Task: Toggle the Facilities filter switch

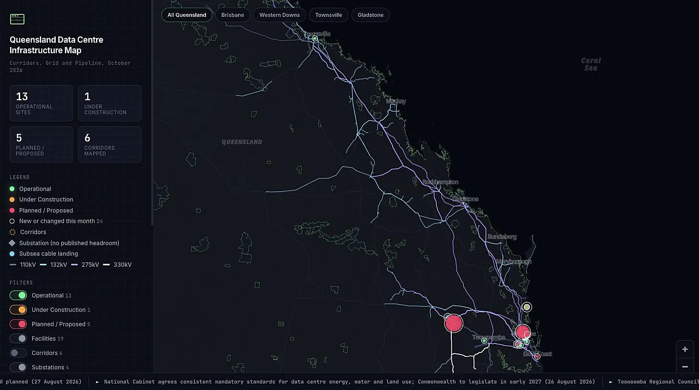Action: tap(18, 338)
